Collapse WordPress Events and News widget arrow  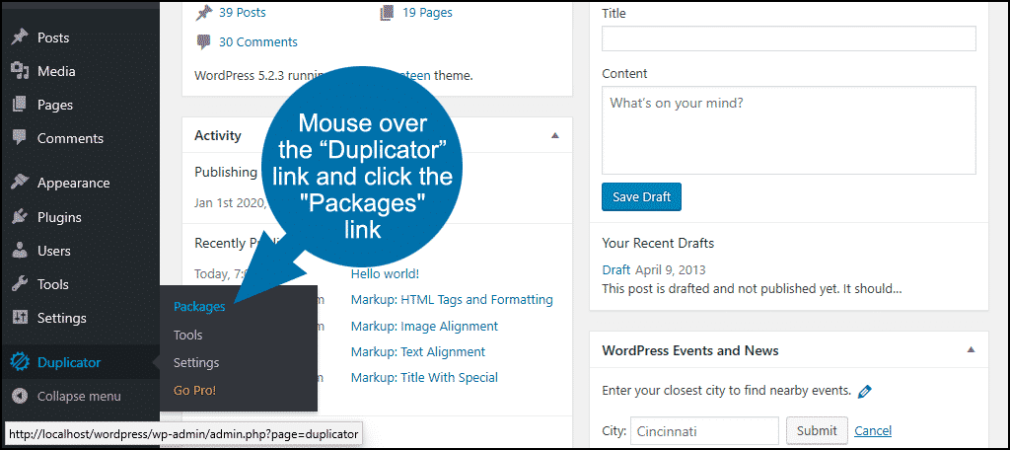pos(972,350)
